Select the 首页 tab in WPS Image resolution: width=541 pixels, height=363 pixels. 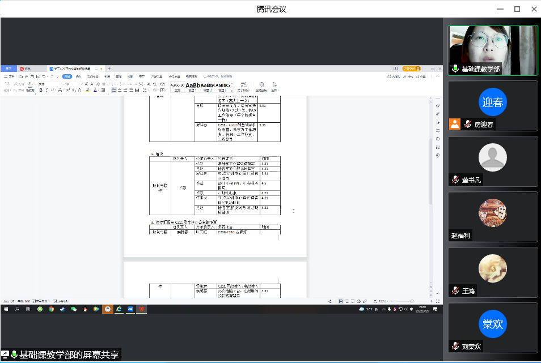[x=8, y=69]
